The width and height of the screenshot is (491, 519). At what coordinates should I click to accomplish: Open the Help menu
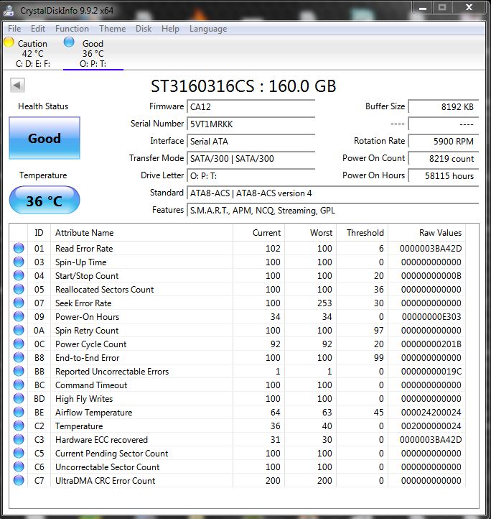click(170, 29)
